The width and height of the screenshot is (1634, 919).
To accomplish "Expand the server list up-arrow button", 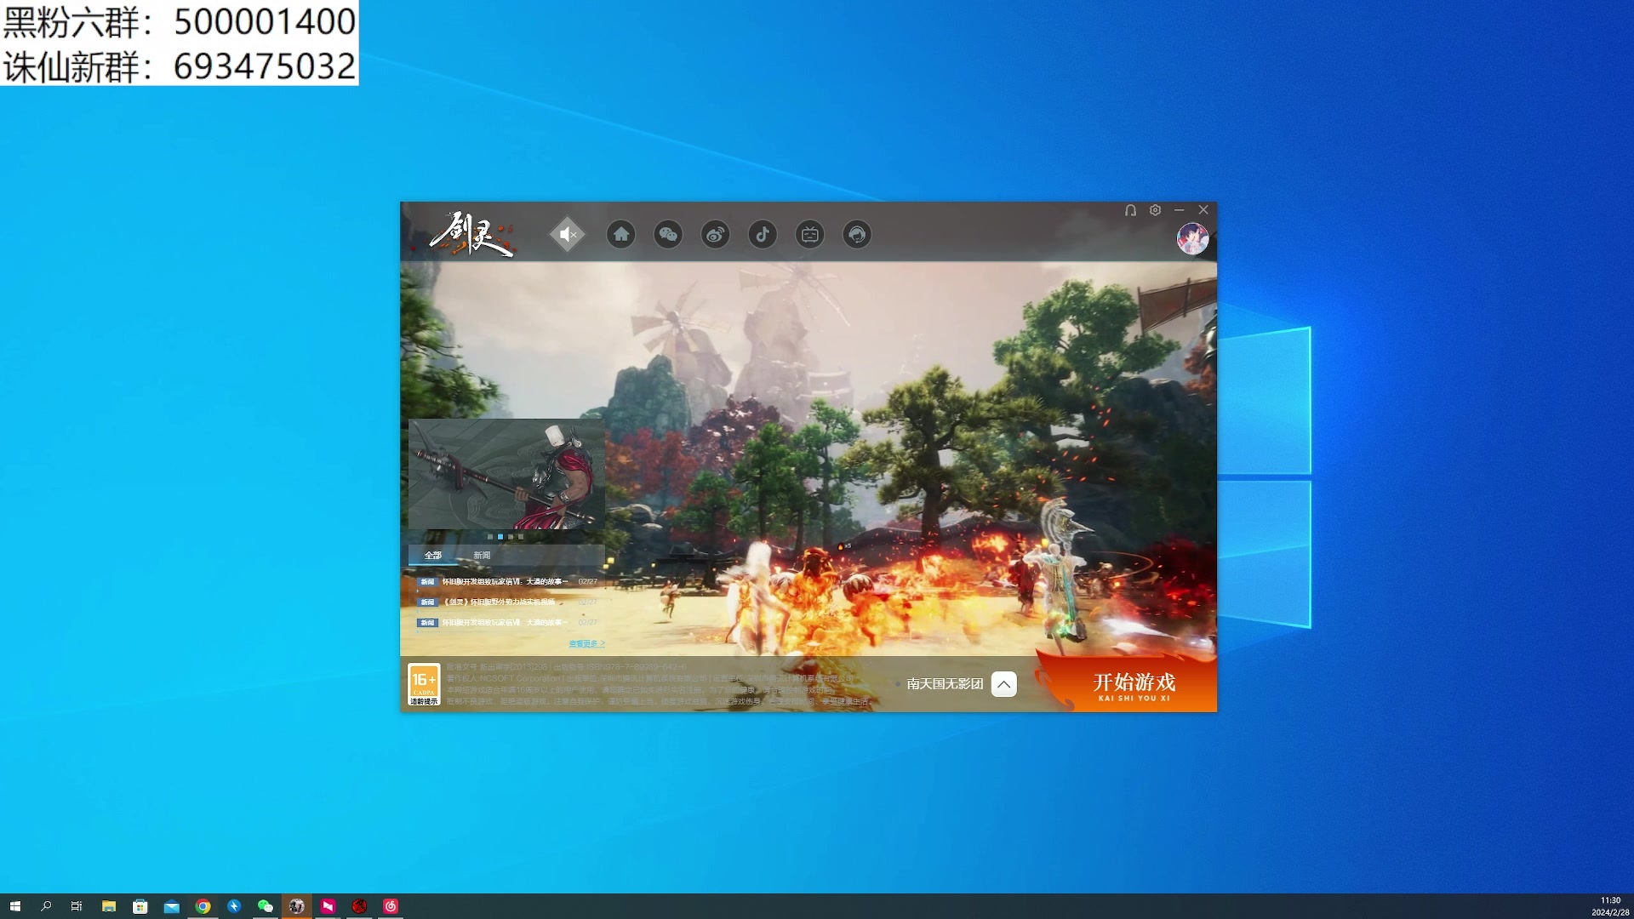I will (1004, 684).
